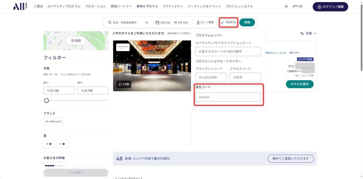Screen dimensions: 363x179
Task: Open the hotel lobby photo thumbnail
Action: tap(152, 66)
